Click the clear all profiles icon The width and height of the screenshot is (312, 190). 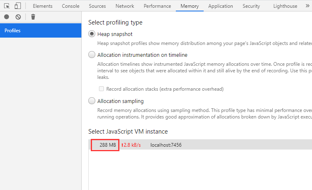(18, 17)
